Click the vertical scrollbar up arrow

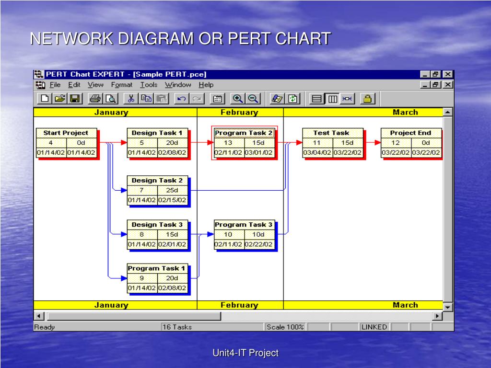pyautogui.click(x=448, y=112)
